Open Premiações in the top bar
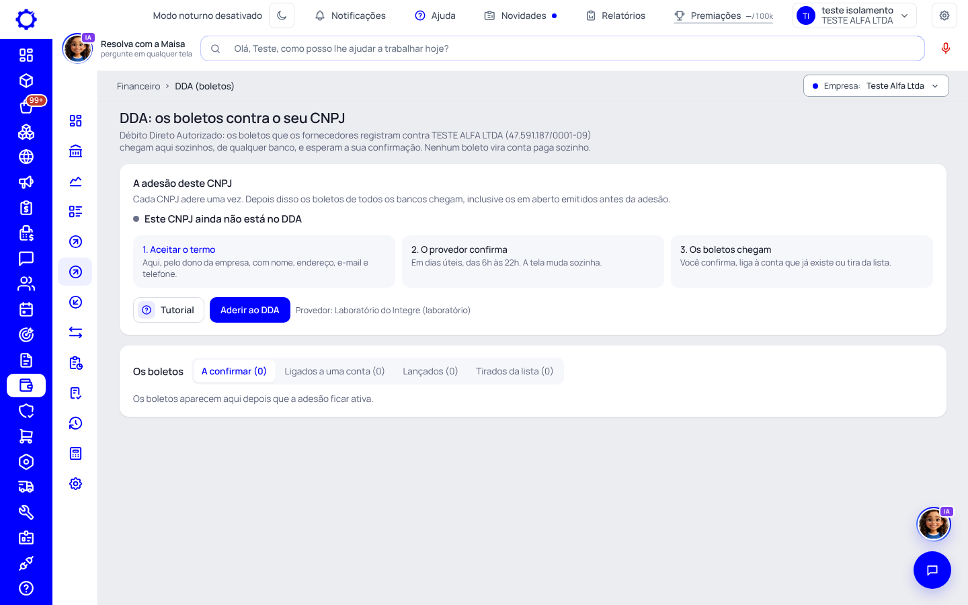This screenshot has height=605, width=968. (723, 15)
